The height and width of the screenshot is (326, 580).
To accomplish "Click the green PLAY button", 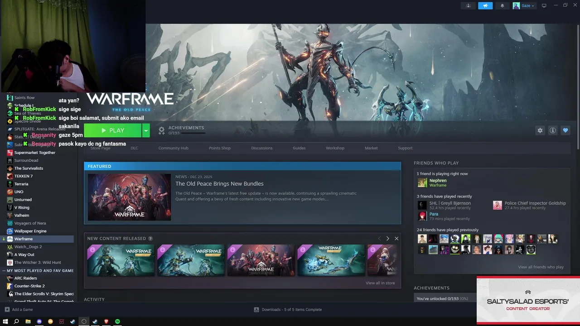I will click(113, 130).
